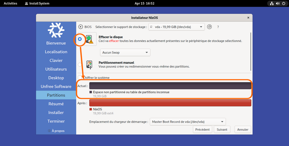This screenshot has width=289, height=146.
Task: Open the Activities menu
Action: coord(11,3)
